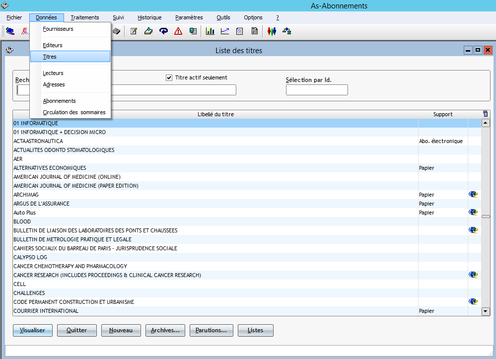Viewport: 496px width, 359px height.
Task: Click the gray stacked books toolbar icon
Action: click(117, 31)
